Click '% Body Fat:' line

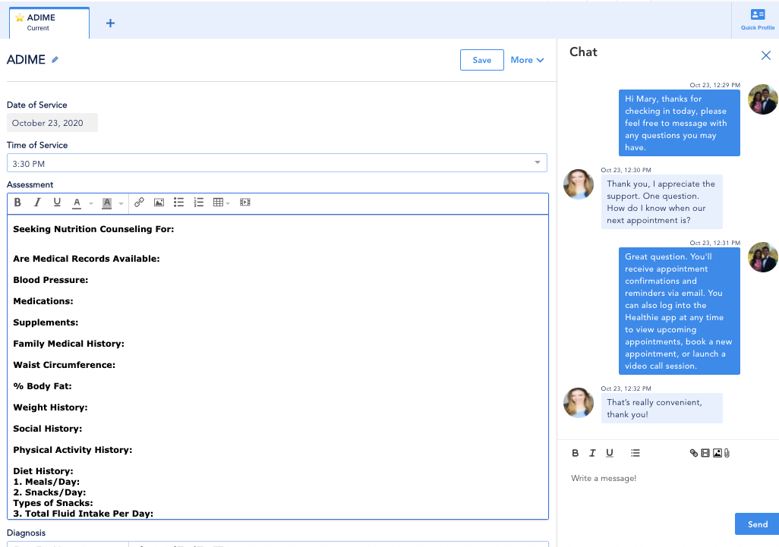(x=43, y=386)
